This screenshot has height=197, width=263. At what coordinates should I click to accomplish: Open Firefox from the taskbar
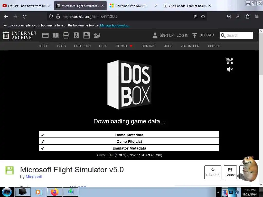point(54,192)
